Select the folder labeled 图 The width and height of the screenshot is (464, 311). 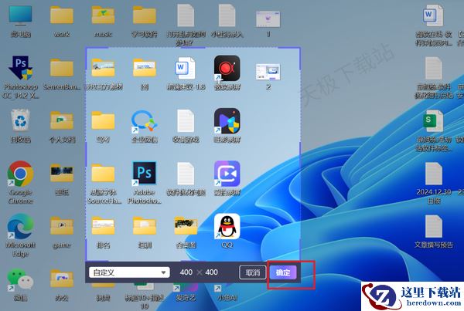144,68
